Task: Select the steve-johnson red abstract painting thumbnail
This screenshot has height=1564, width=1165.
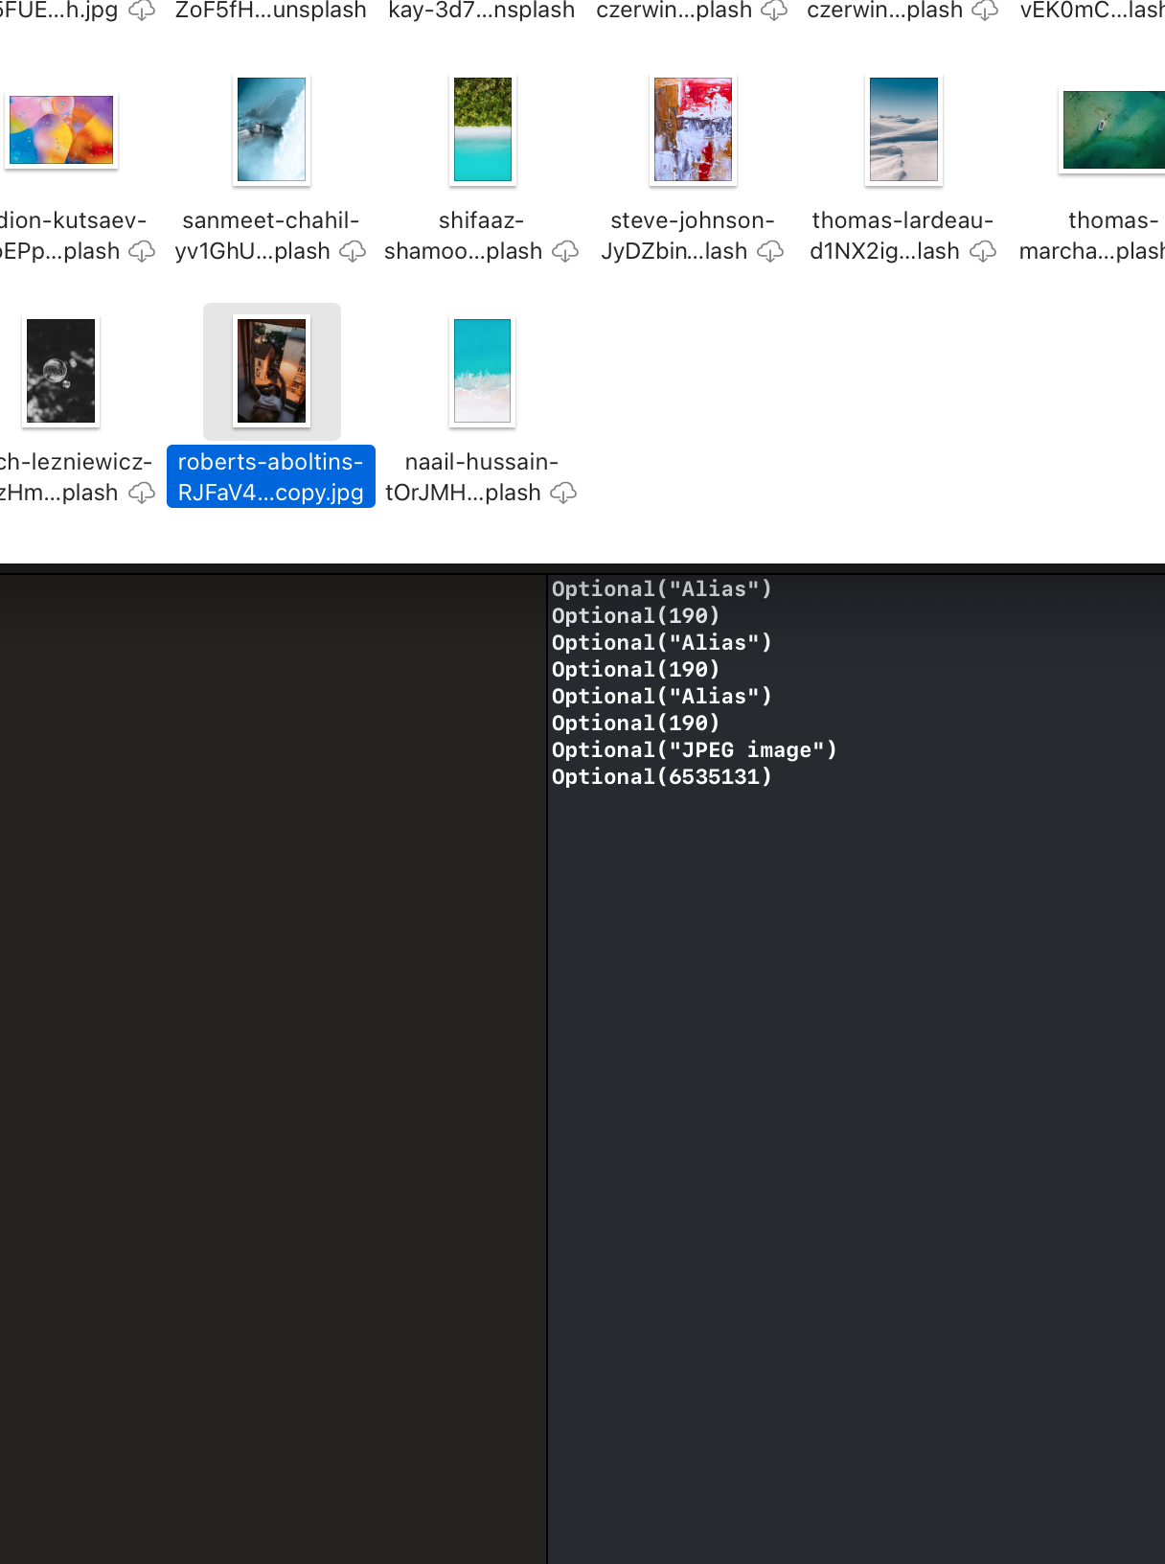Action: (x=693, y=129)
